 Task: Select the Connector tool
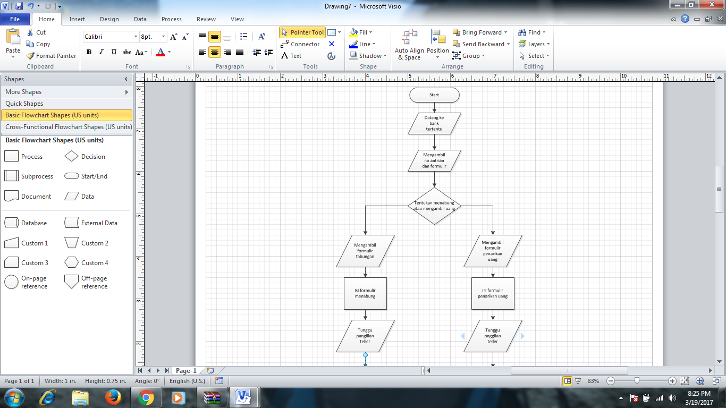(x=301, y=44)
